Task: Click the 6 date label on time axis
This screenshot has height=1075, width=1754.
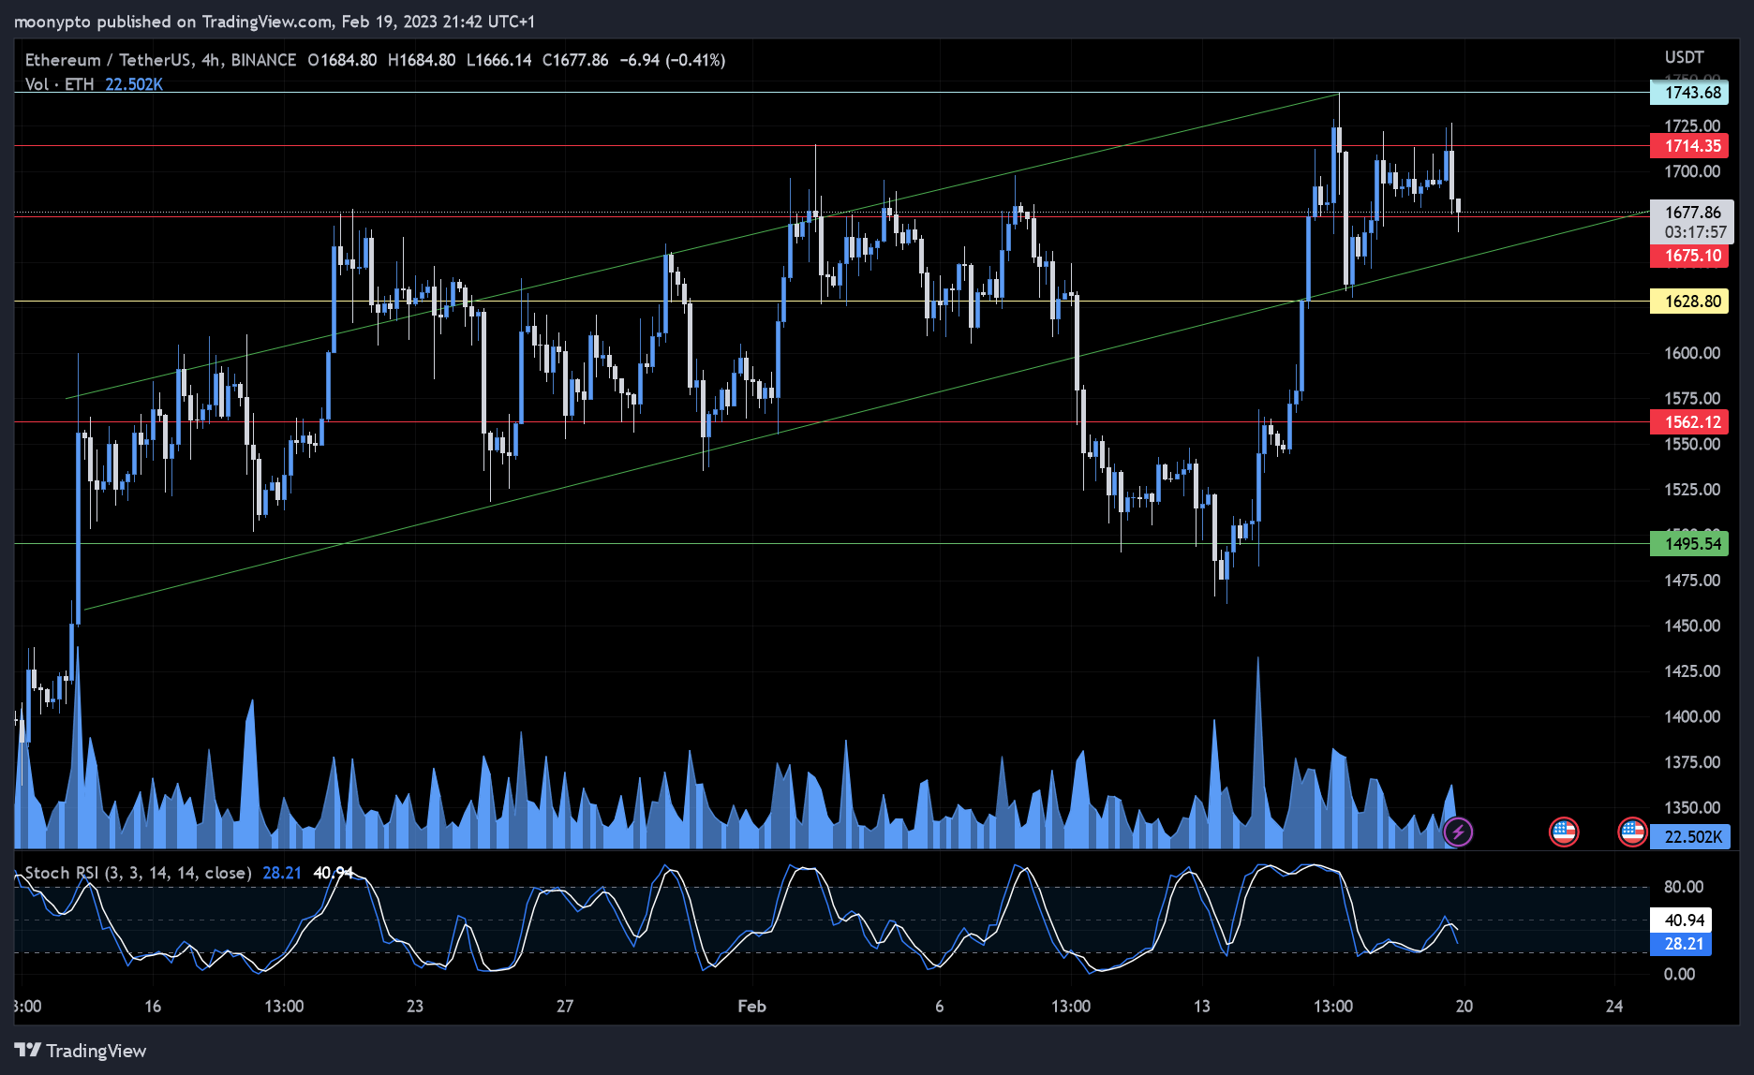Action: [940, 1007]
